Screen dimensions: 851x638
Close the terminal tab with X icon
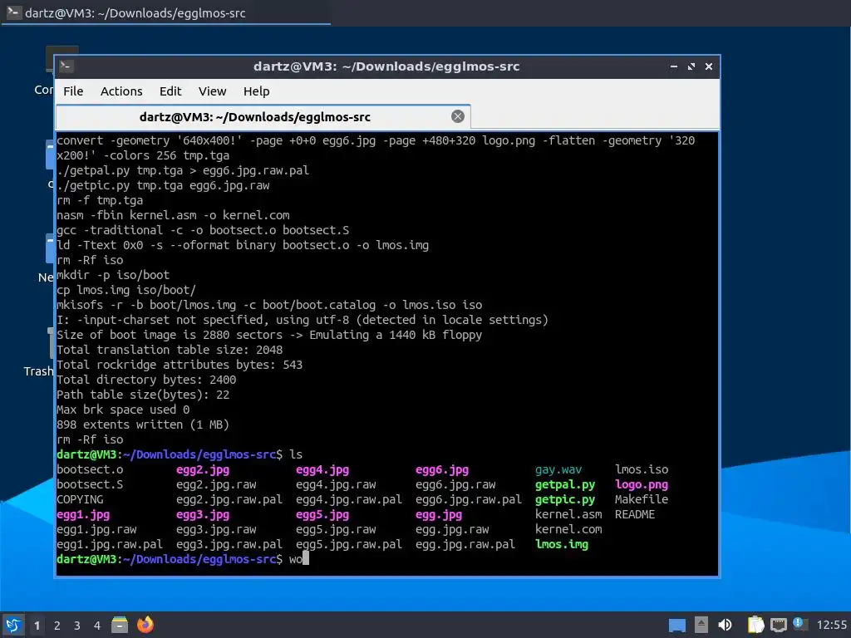point(458,116)
